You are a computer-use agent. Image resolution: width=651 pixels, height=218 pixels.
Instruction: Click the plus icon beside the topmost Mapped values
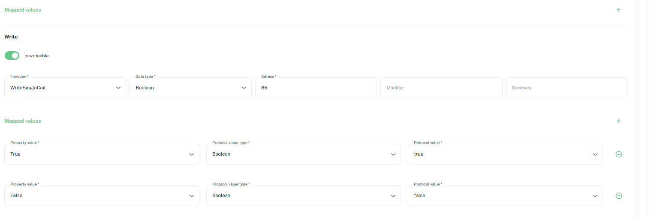click(618, 10)
